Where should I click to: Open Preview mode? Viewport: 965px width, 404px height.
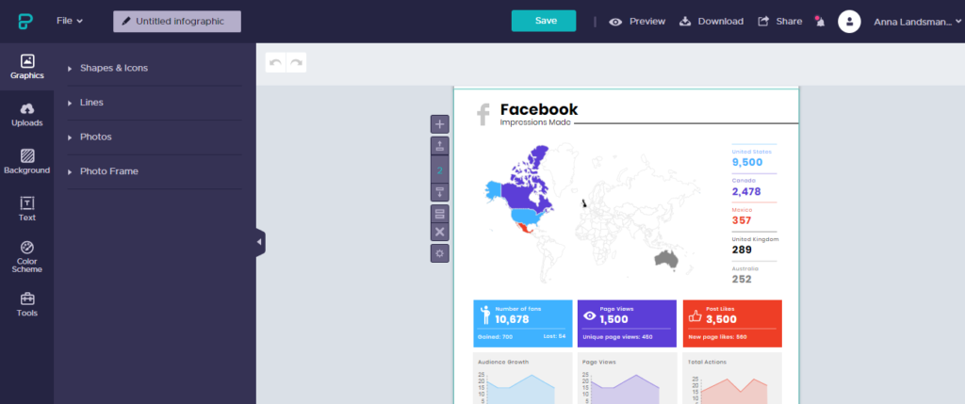(638, 22)
